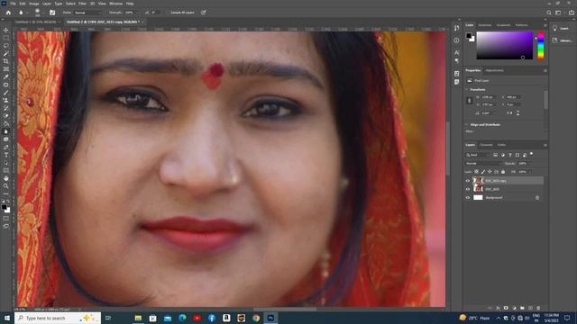Click inside the purple color picker field
Viewport: 577px width, 324px height.
coord(505,46)
